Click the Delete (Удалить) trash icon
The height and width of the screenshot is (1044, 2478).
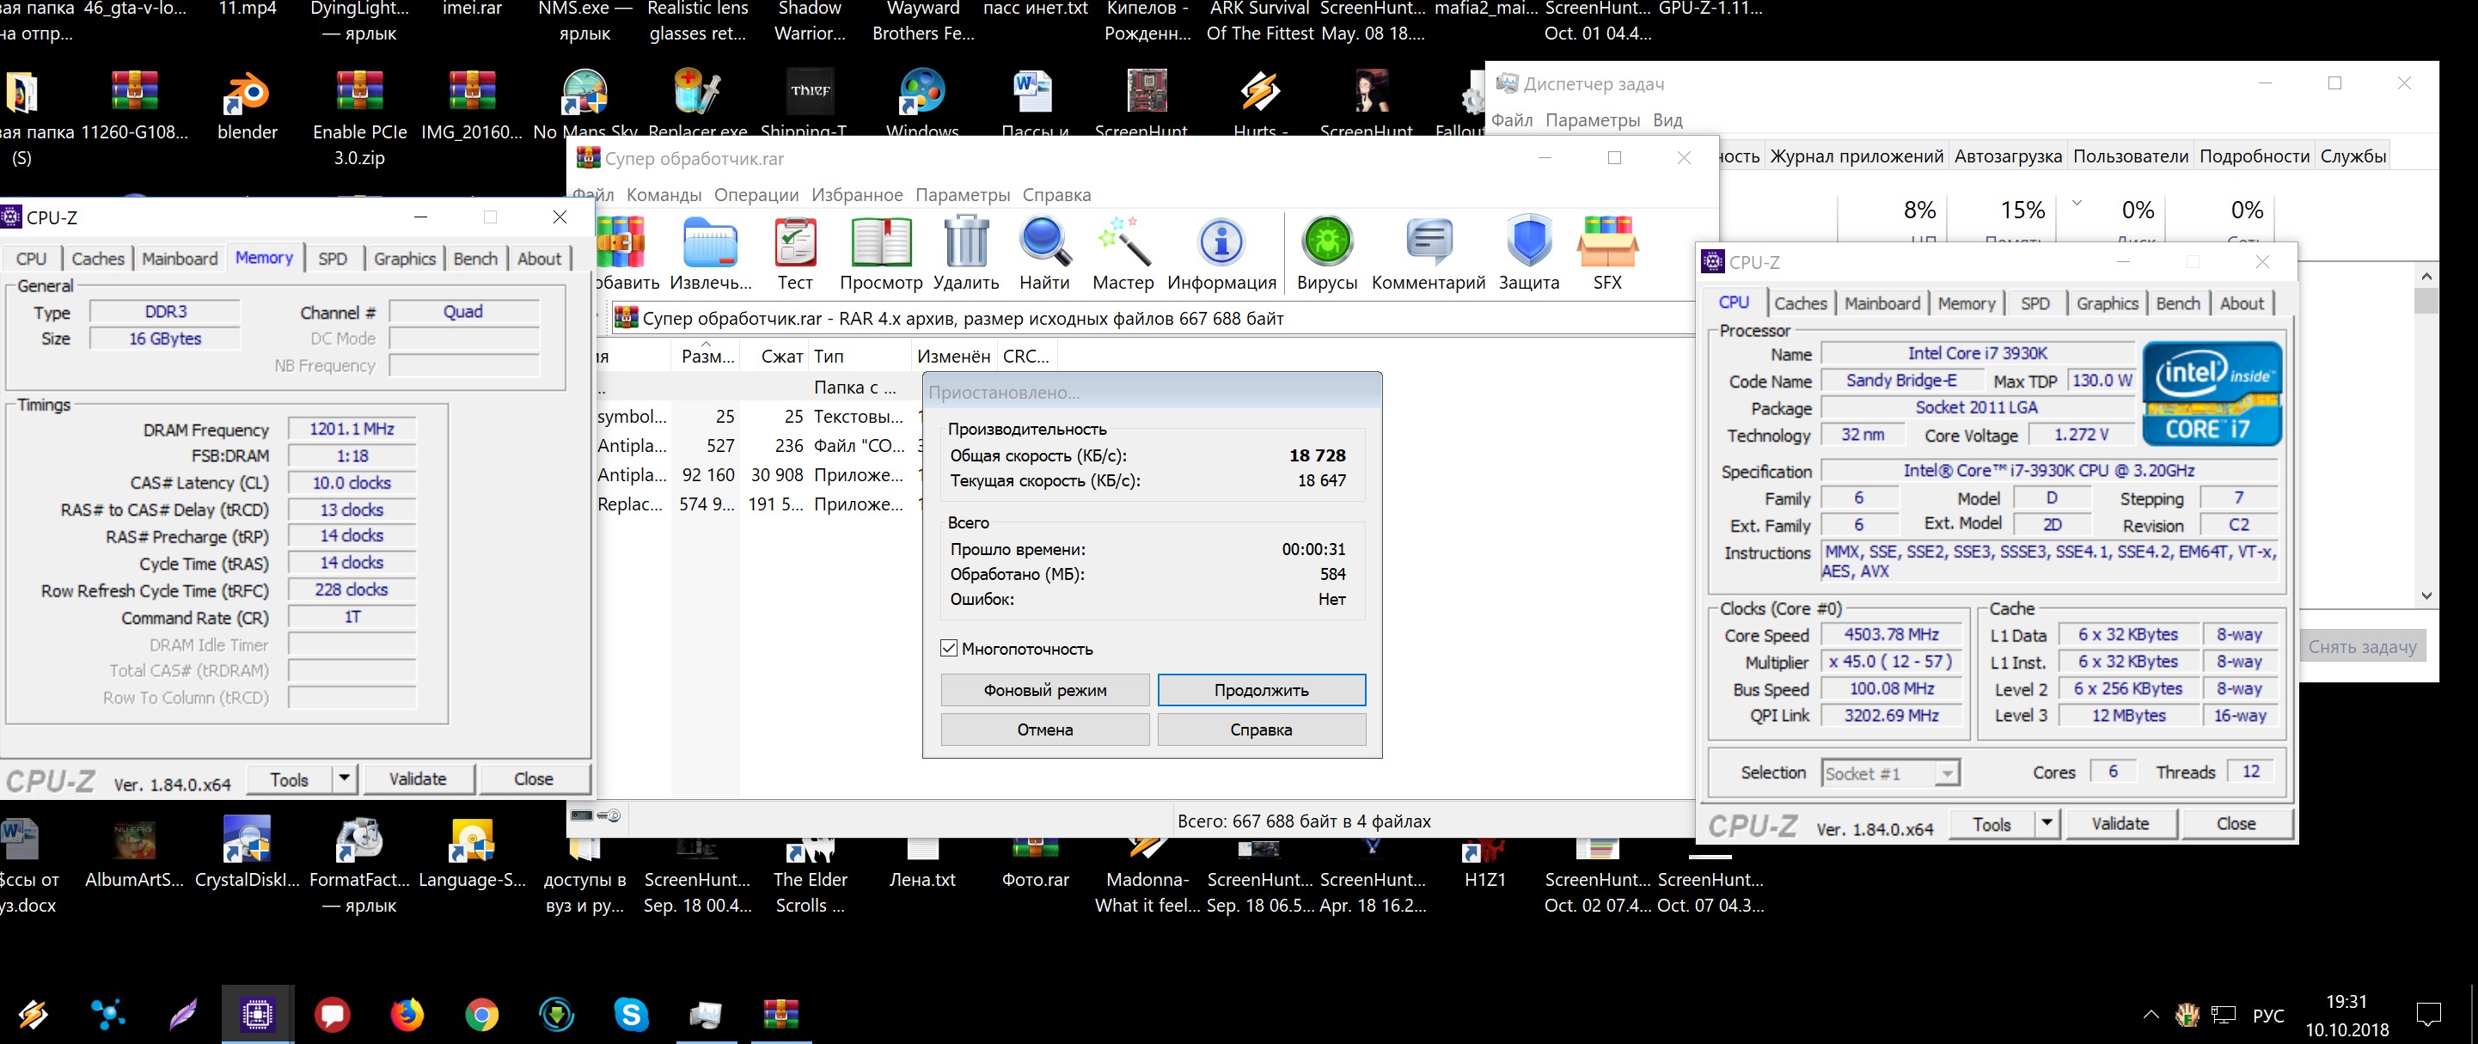(966, 243)
